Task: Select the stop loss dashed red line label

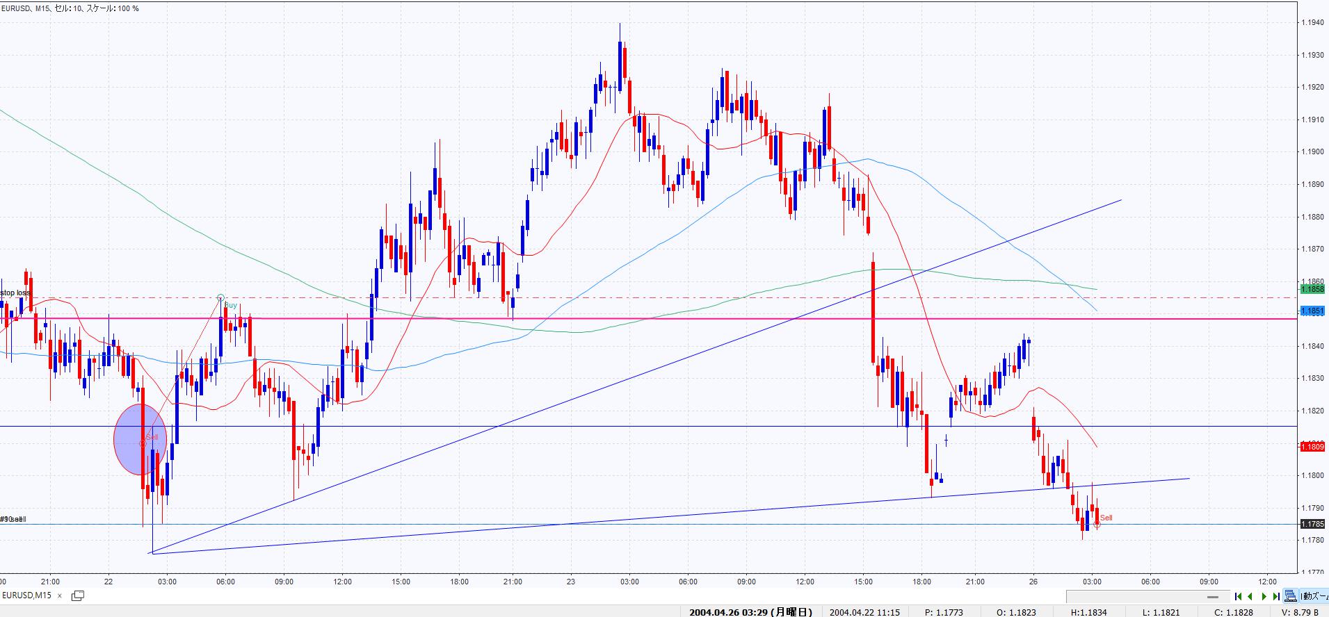Action: (x=15, y=293)
